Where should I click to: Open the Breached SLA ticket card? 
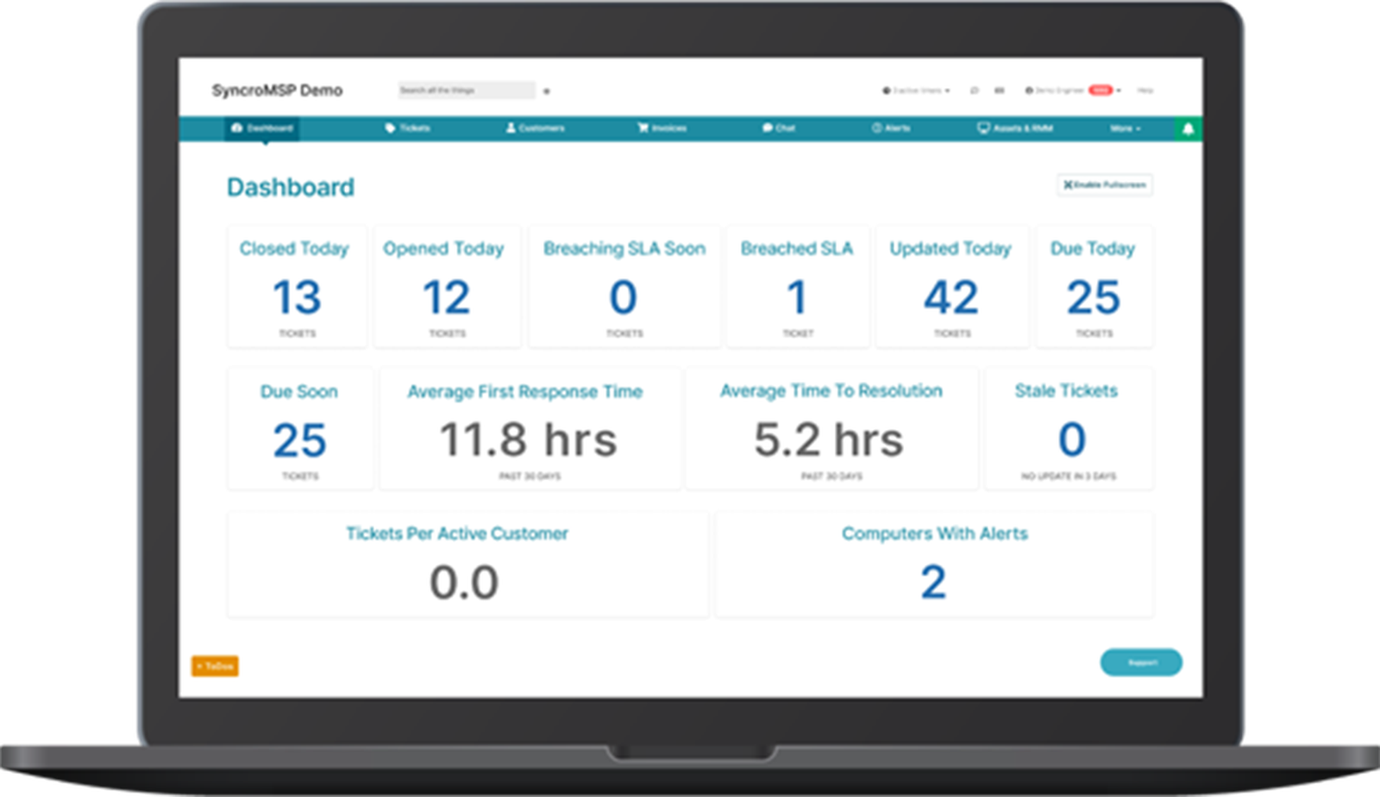click(x=799, y=287)
